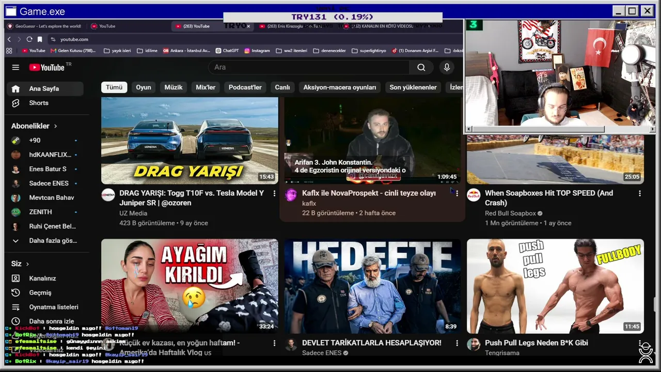Open the +90 subscription channel
The image size is (661, 372).
click(45, 140)
